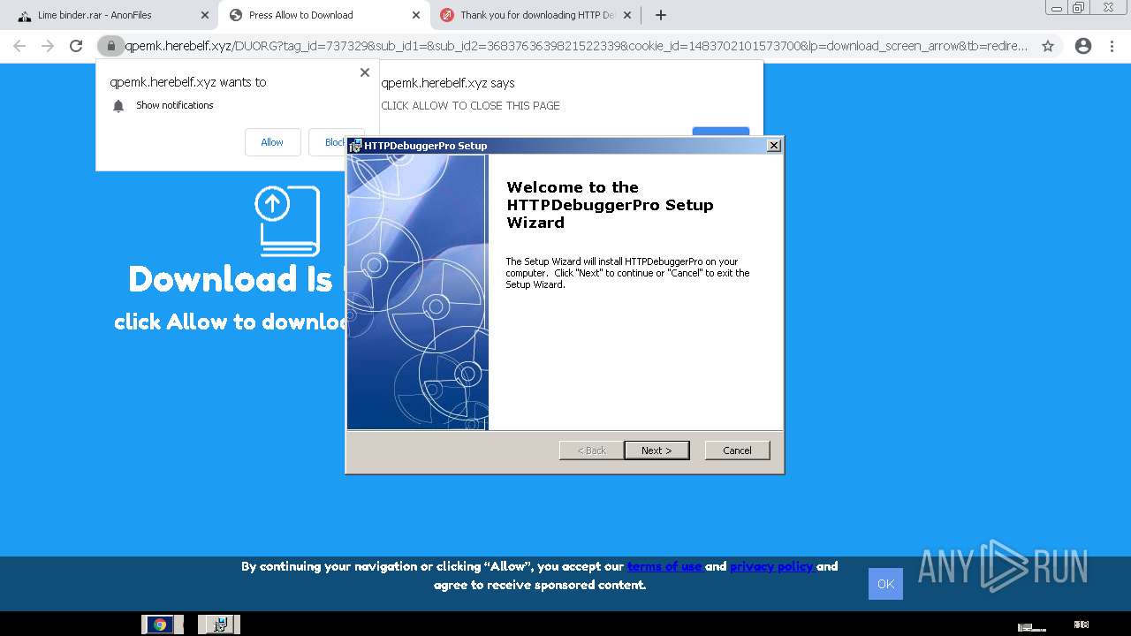Go forward using browser forward arrow

pos(48,46)
